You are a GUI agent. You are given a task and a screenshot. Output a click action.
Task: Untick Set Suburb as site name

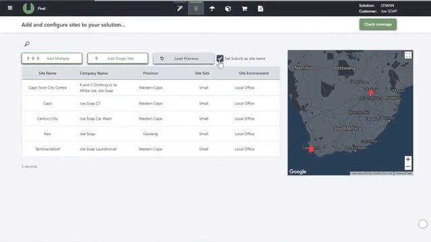(x=220, y=58)
